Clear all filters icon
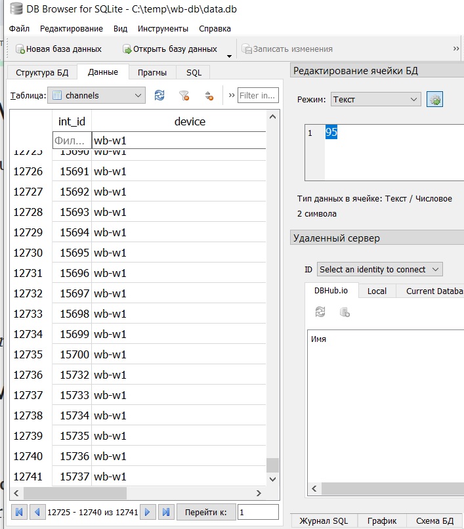464x529 pixels. click(x=184, y=95)
